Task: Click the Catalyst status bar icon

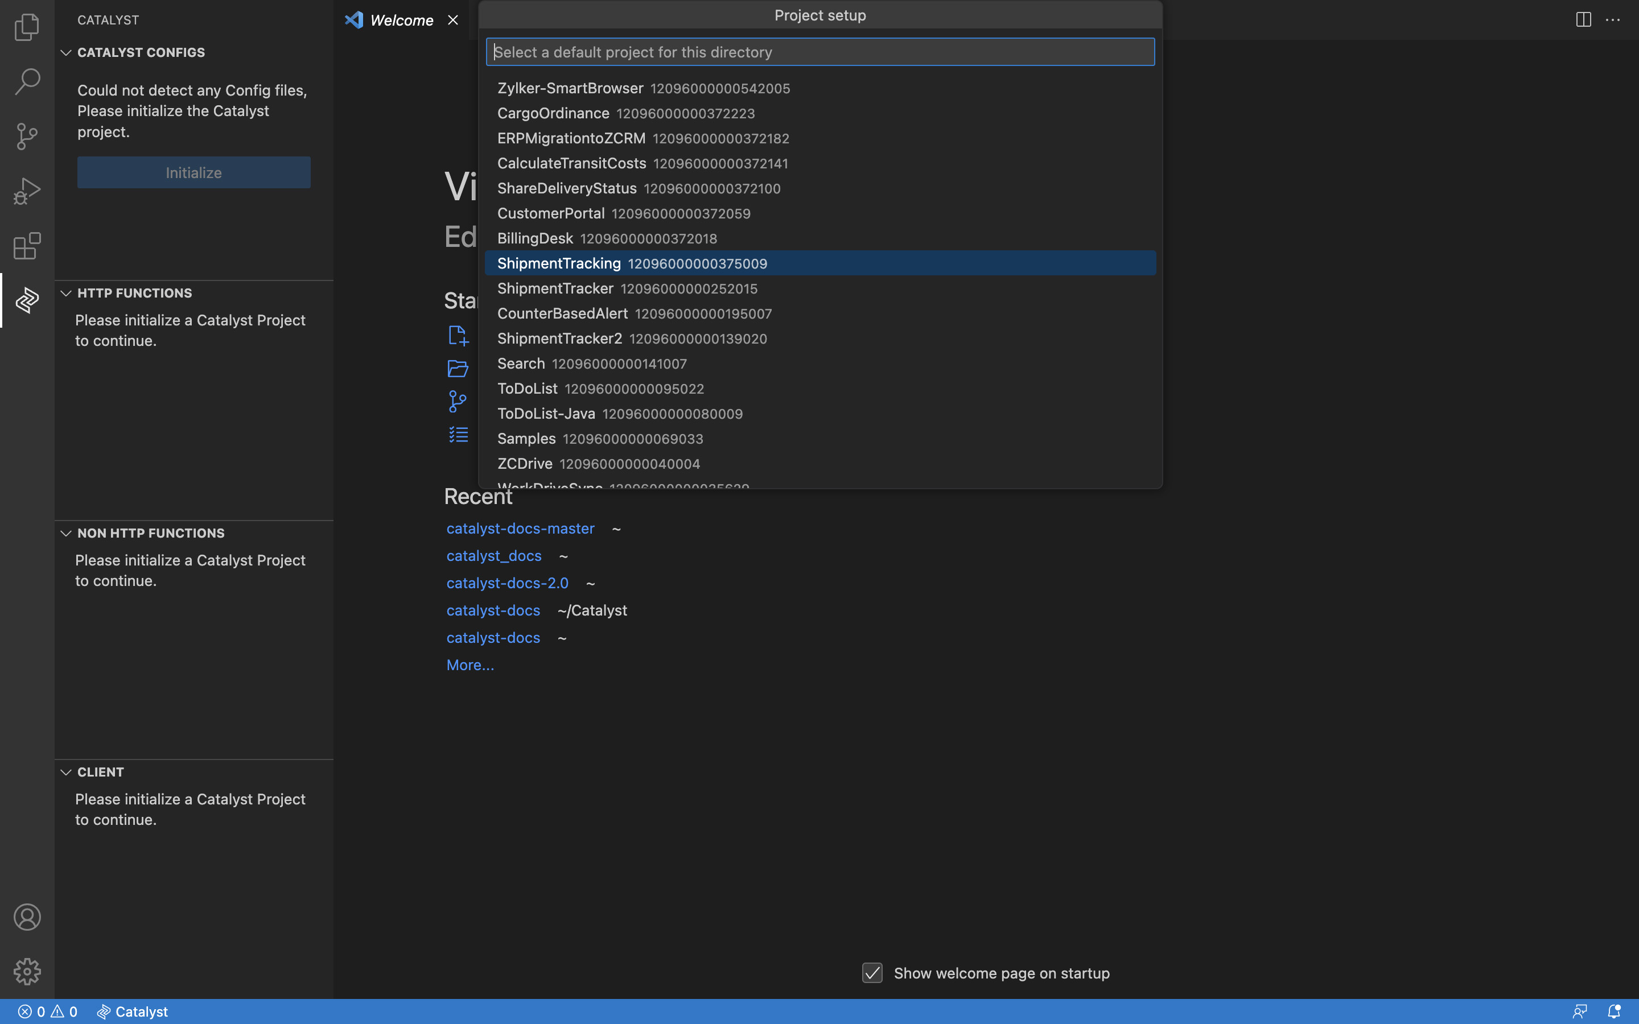Action: pyautogui.click(x=131, y=1011)
